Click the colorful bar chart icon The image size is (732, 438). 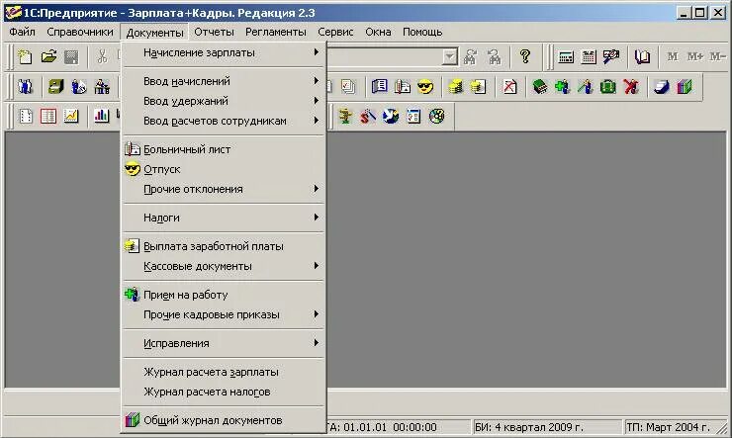101,116
